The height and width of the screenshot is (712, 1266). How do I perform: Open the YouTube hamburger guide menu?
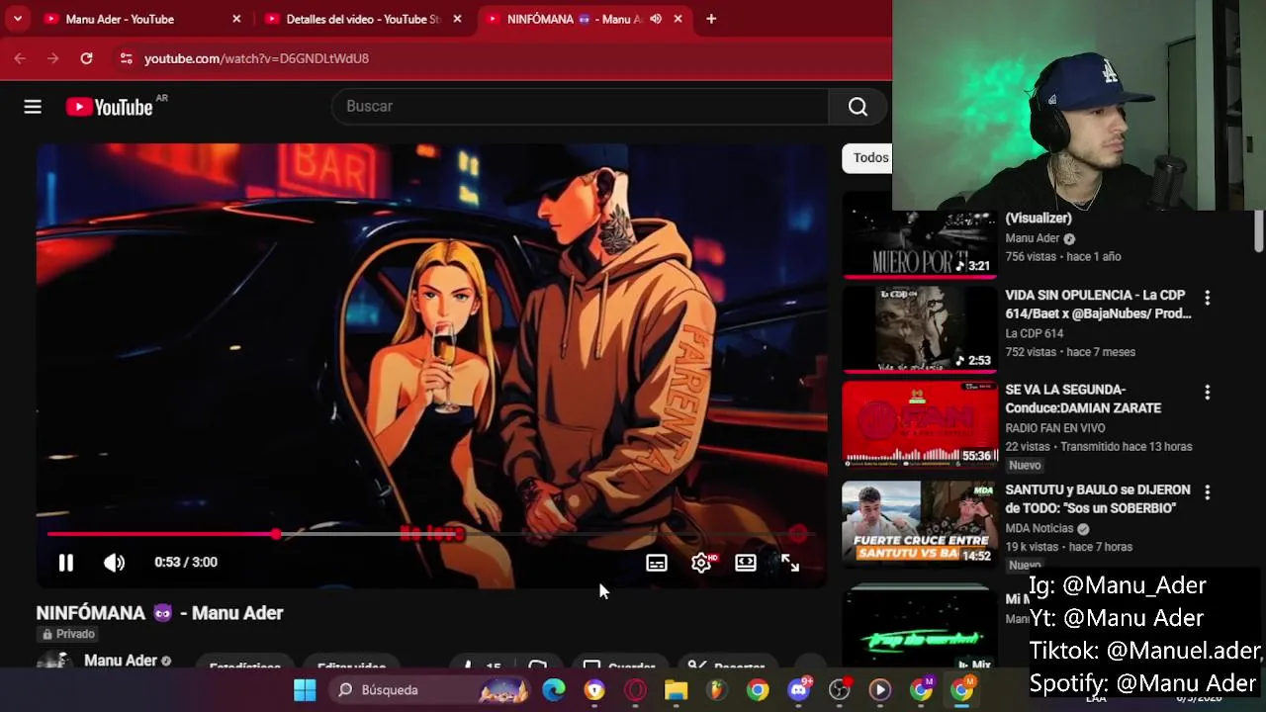33,107
